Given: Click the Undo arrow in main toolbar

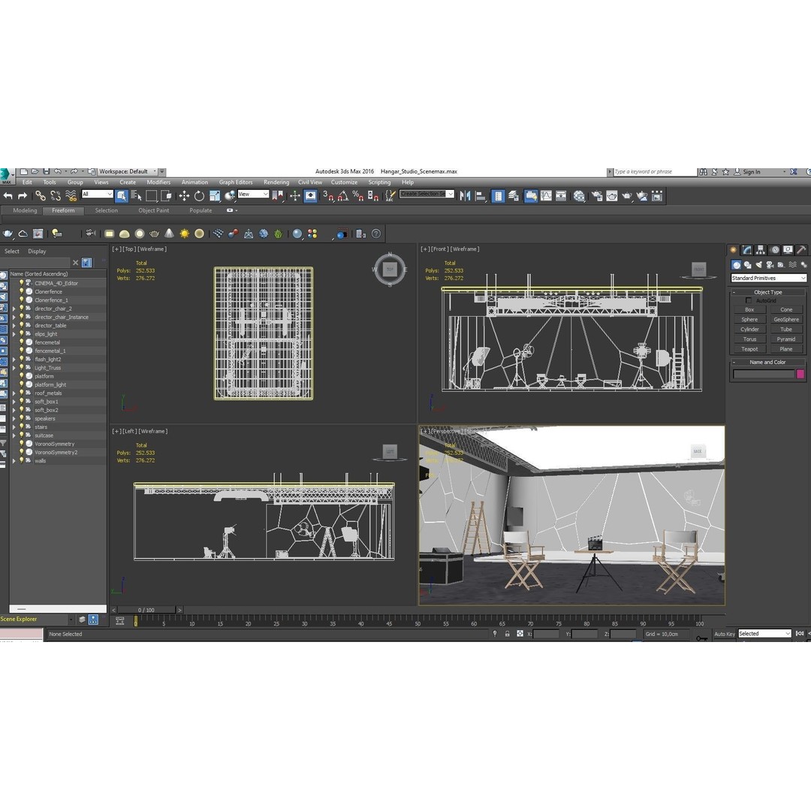Looking at the screenshot, I should (x=8, y=196).
